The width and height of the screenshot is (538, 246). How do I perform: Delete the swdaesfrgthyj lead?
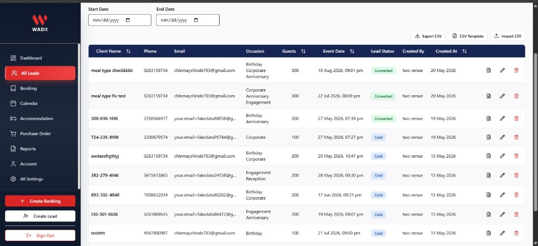(x=516, y=156)
